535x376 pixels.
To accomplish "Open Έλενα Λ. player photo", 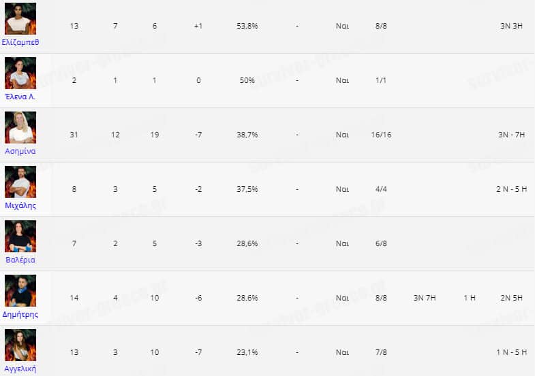I will 20,73.
